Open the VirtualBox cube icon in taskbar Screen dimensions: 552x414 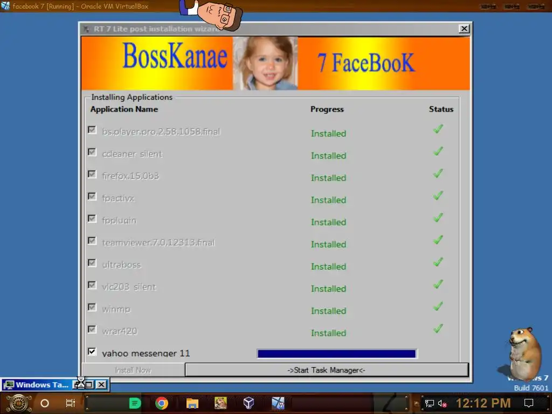(x=249, y=403)
